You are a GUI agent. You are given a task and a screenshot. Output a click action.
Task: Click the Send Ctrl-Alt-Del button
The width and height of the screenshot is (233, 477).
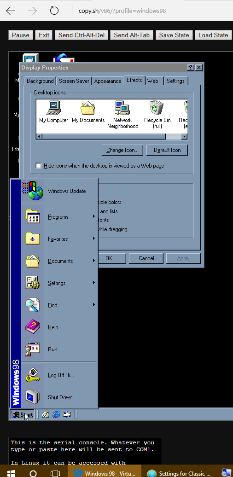tap(81, 35)
